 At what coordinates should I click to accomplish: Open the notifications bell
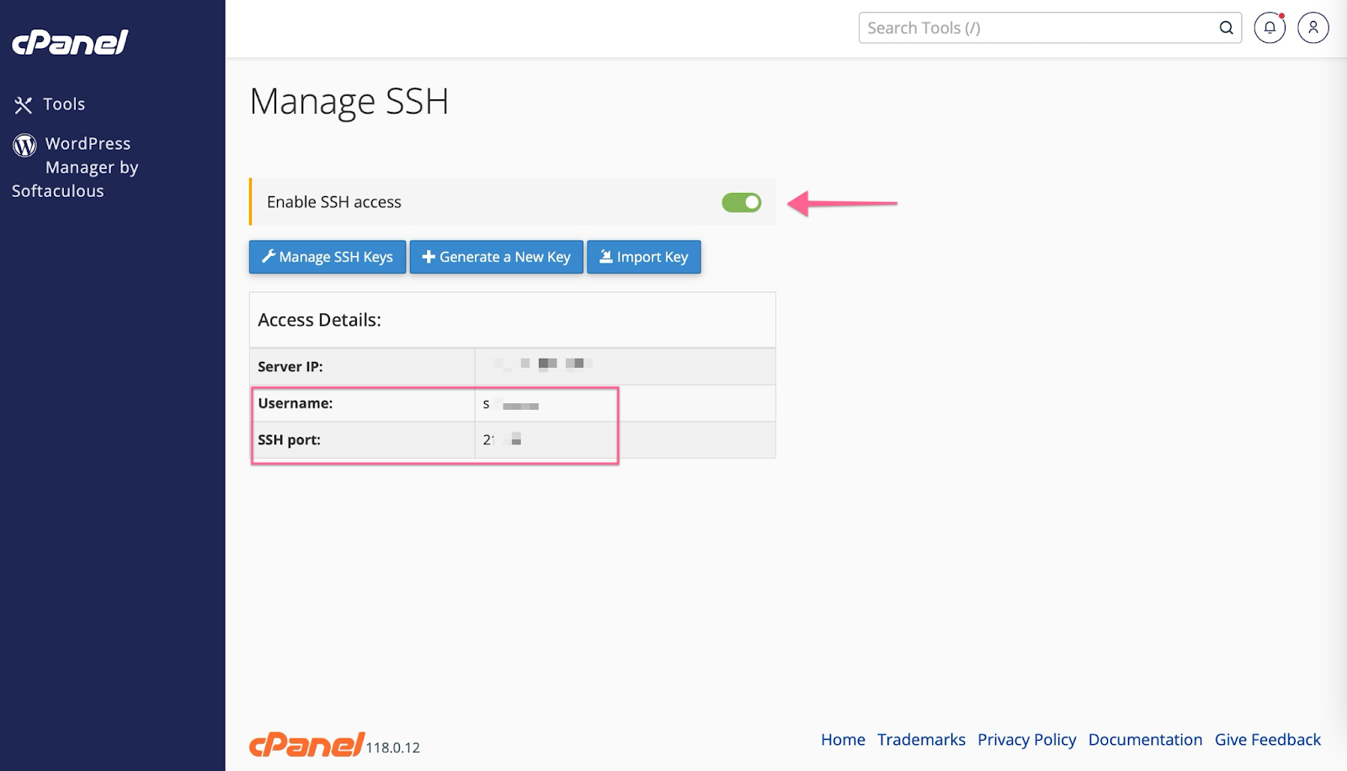coord(1270,28)
